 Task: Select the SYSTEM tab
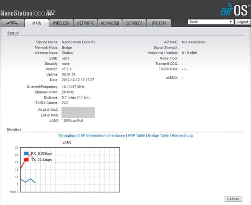[x=159, y=23]
